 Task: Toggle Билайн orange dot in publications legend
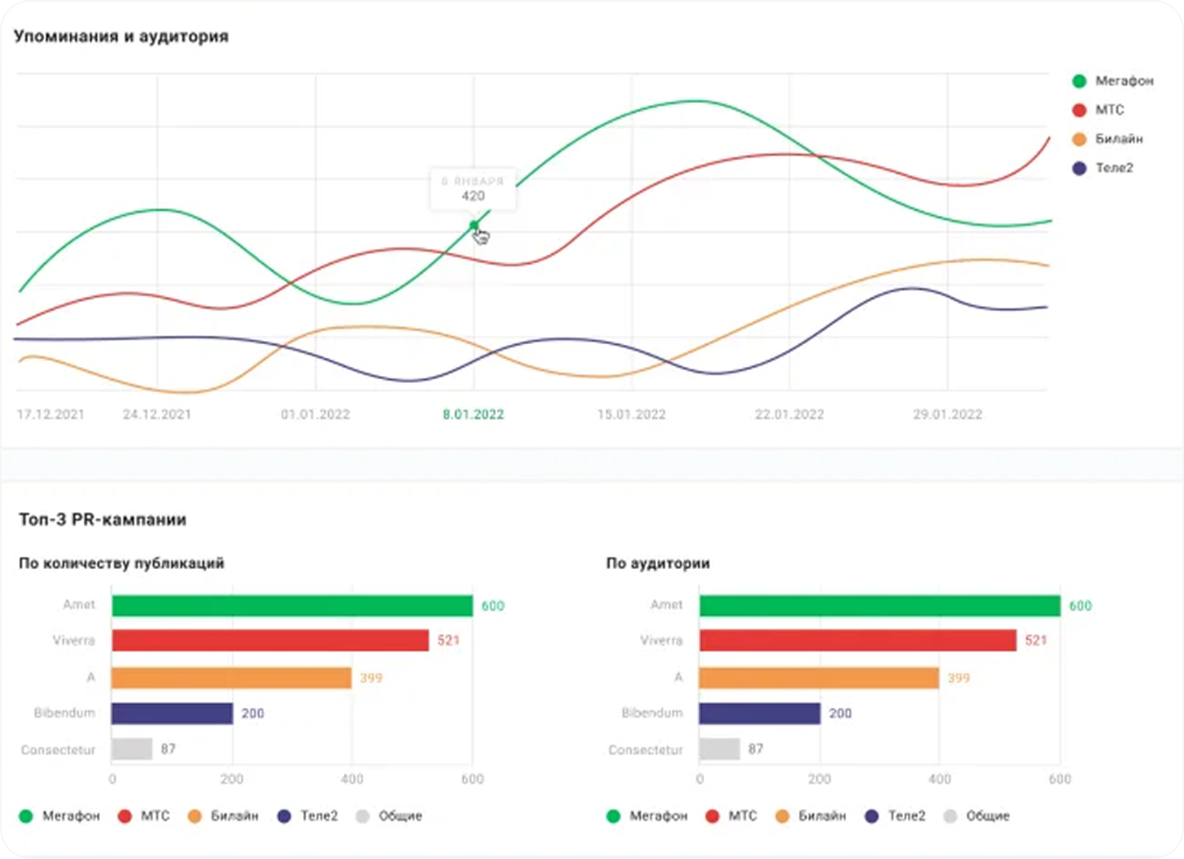click(195, 816)
